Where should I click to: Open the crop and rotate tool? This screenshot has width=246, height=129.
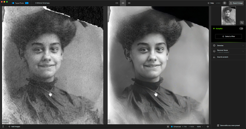coord(242,22)
